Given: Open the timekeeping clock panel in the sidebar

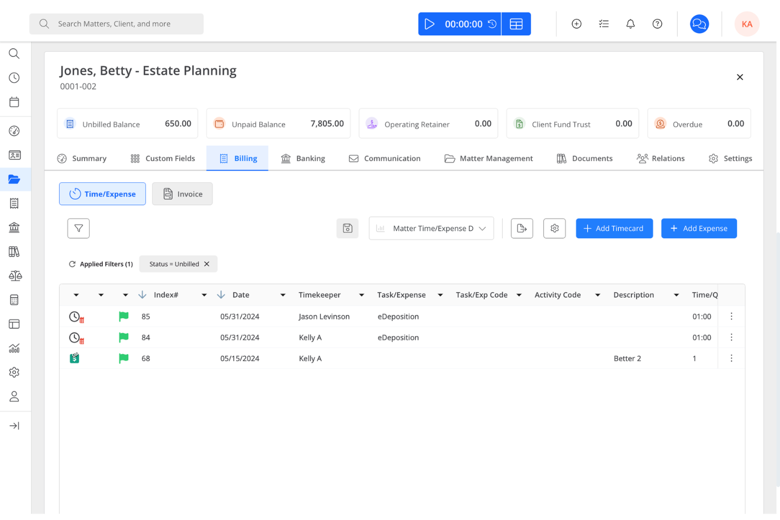Looking at the screenshot, I should pos(14,77).
